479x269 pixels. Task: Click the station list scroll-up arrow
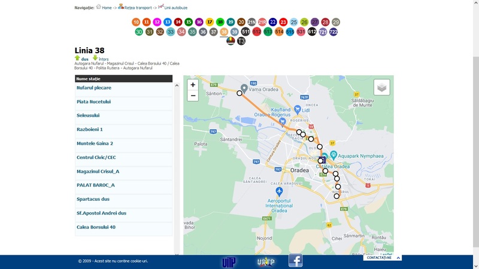(x=177, y=85)
